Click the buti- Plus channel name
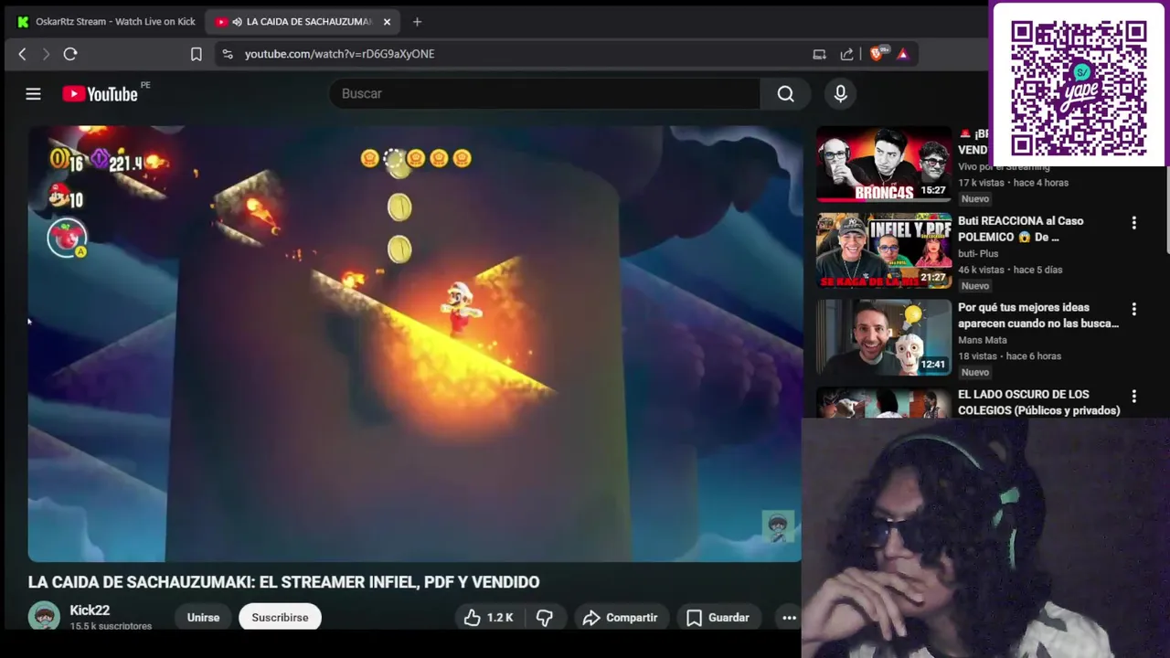Viewport: 1170px width, 658px height. pos(978,253)
